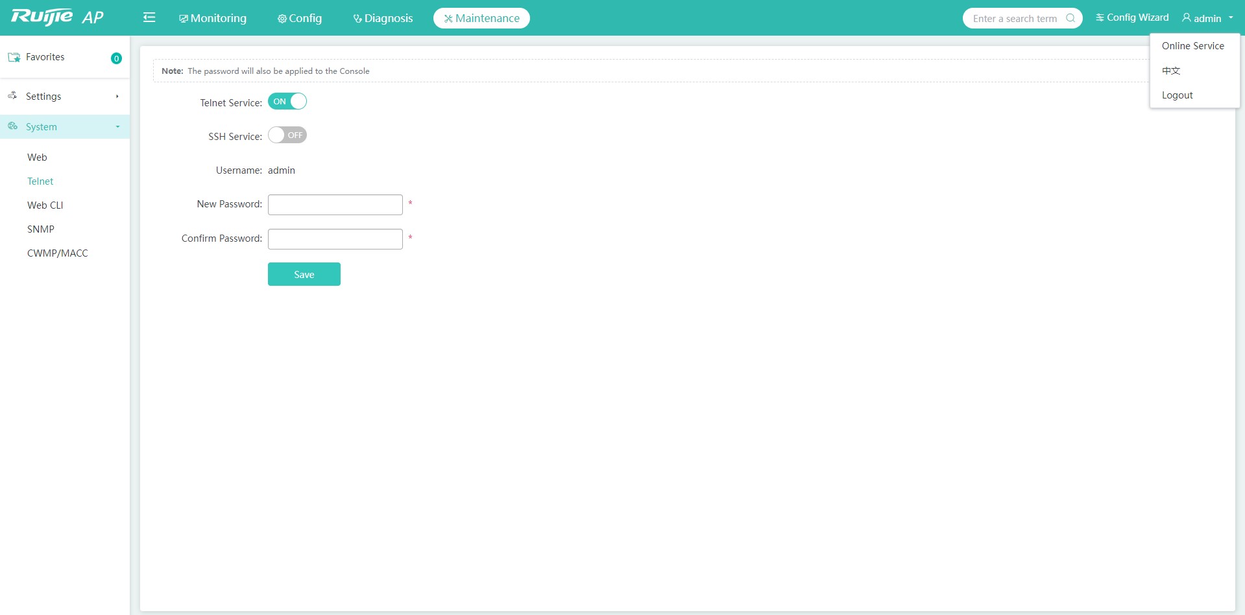
Task: Click the search magnifier icon
Action: [1070, 18]
